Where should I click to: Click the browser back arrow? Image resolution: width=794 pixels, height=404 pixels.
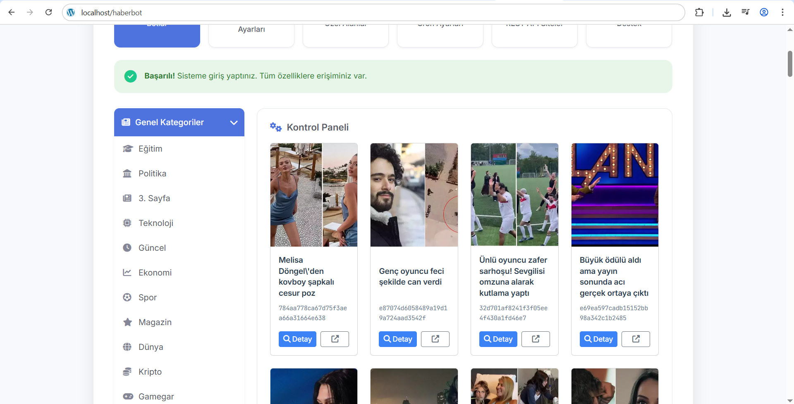coord(12,12)
